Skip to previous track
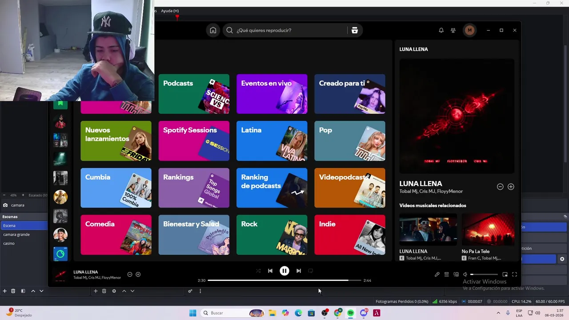 270,271
